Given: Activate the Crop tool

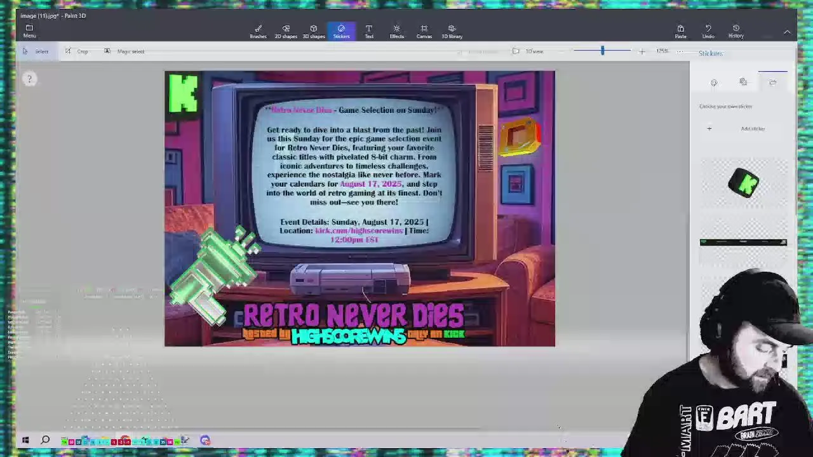Looking at the screenshot, I should 77,51.
